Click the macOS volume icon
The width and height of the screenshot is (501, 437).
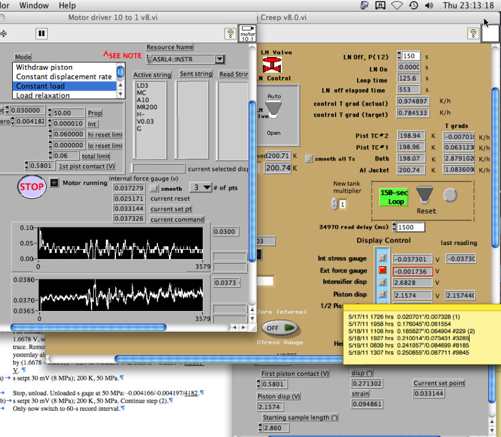pyautogui.click(x=429, y=5)
